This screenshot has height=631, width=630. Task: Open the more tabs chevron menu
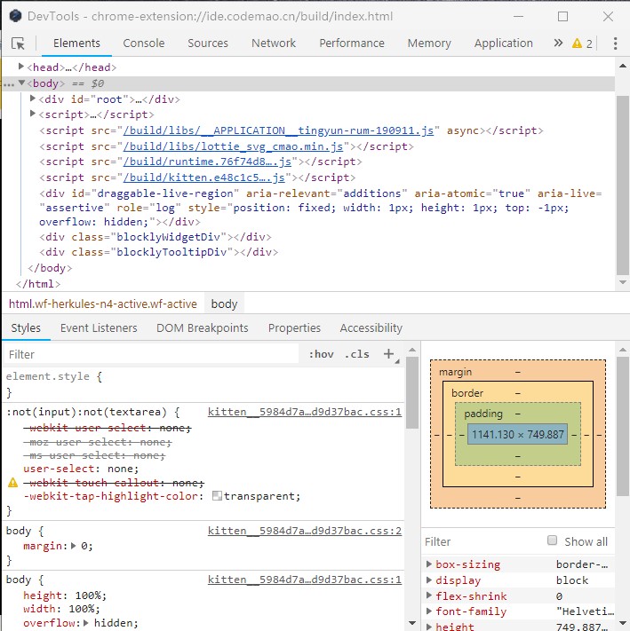tap(558, 43)
